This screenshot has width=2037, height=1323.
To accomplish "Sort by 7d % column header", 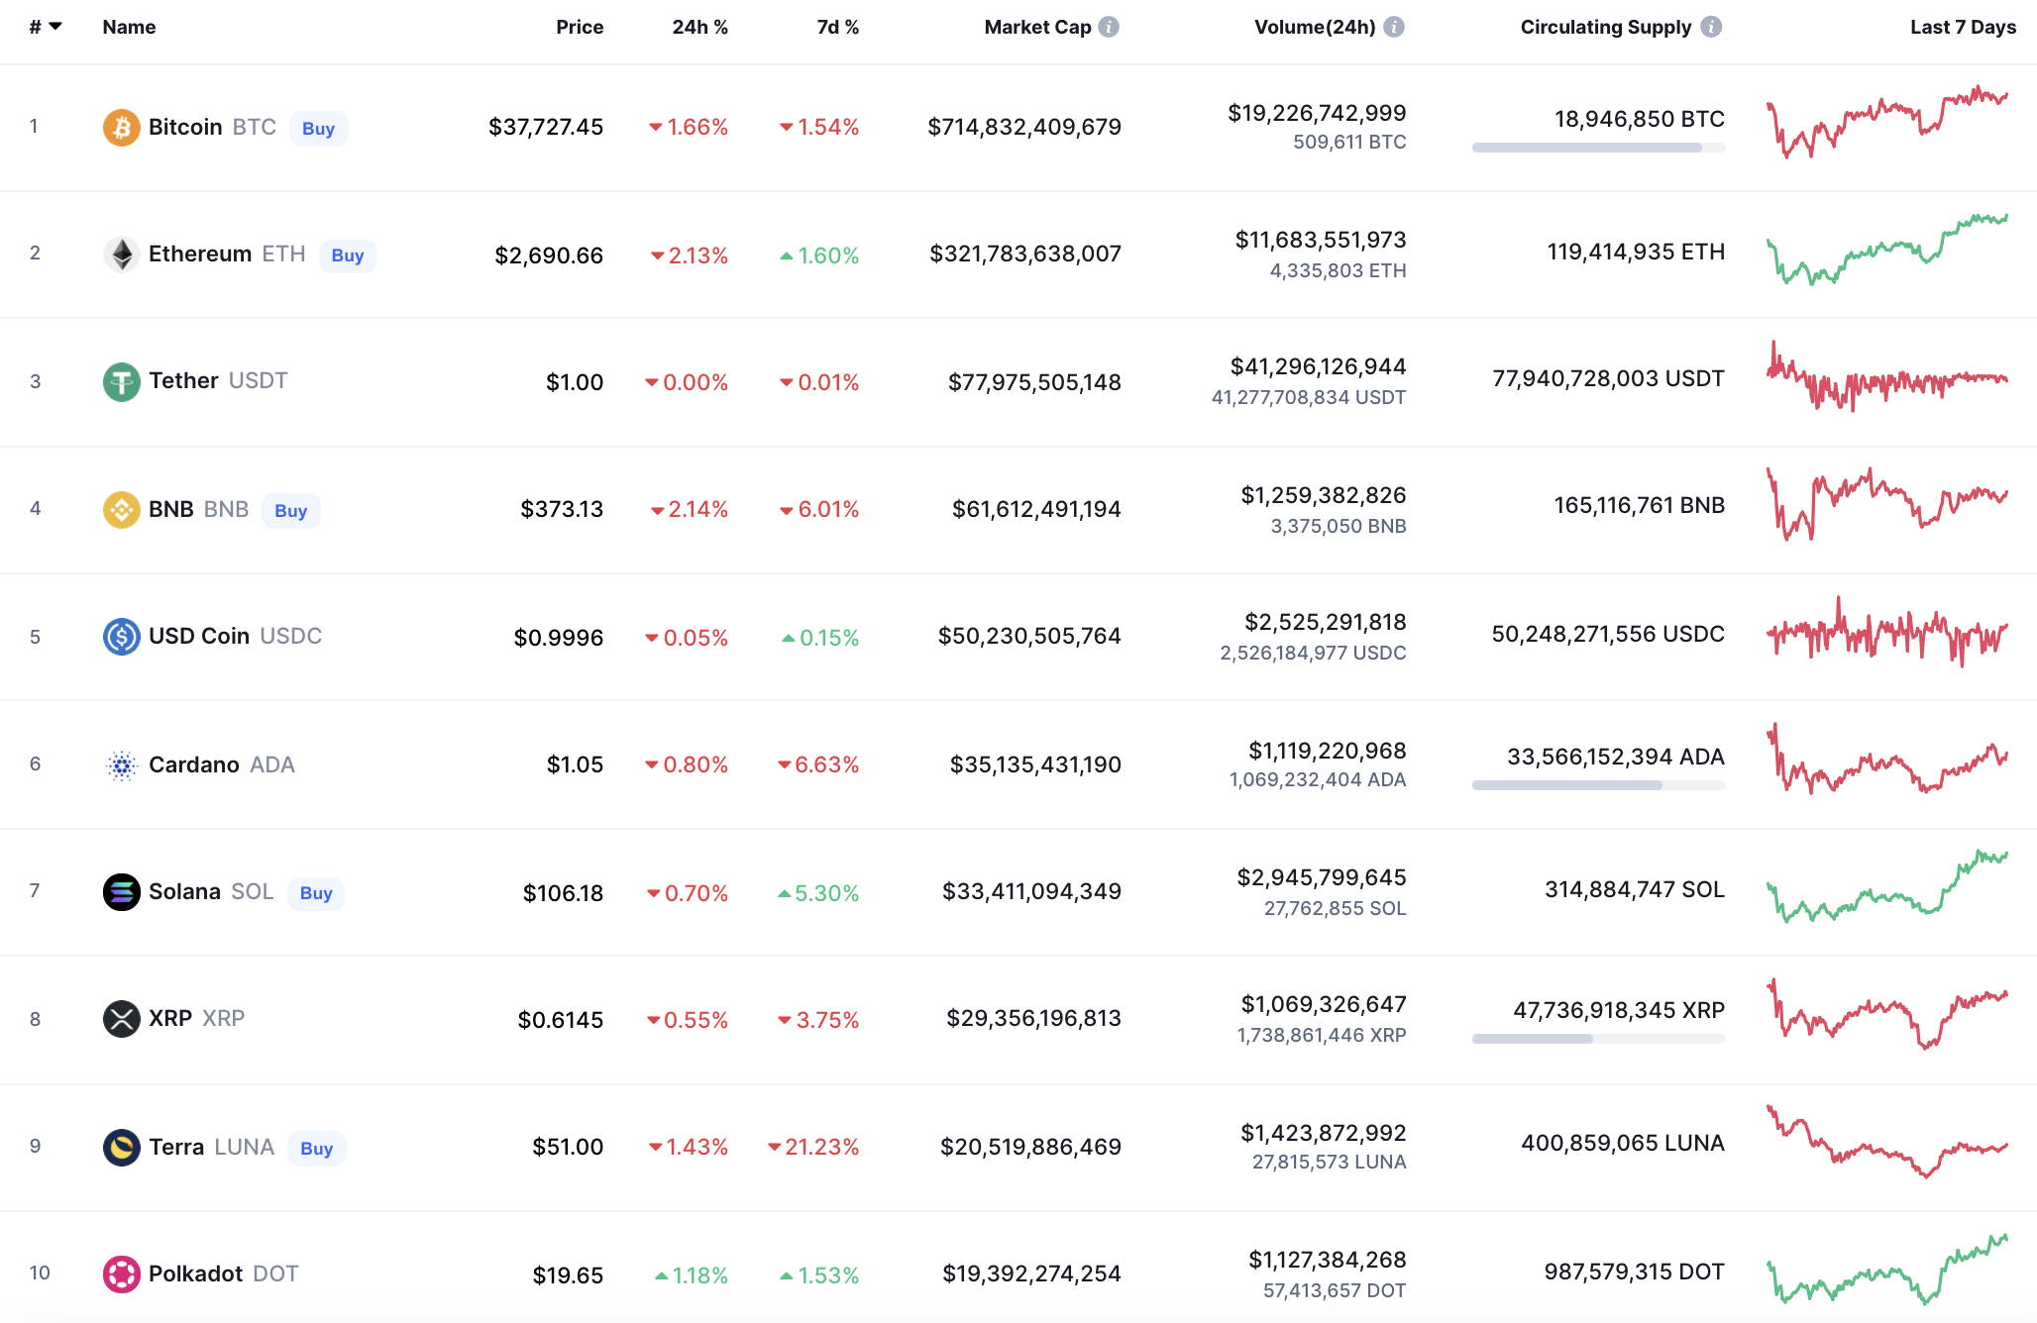I will [837, 27].
